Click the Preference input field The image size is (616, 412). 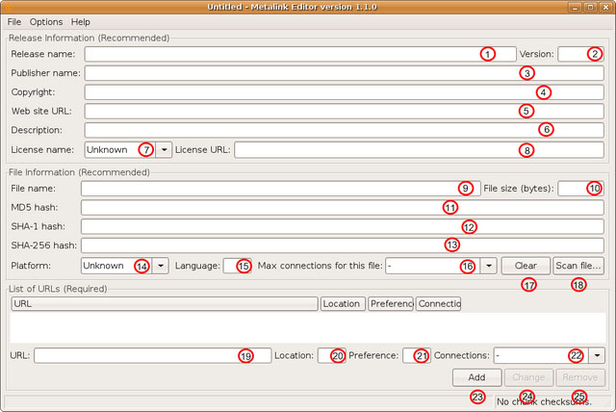[417, 355]
